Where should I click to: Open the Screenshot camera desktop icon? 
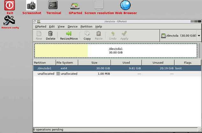pos(31,6)
